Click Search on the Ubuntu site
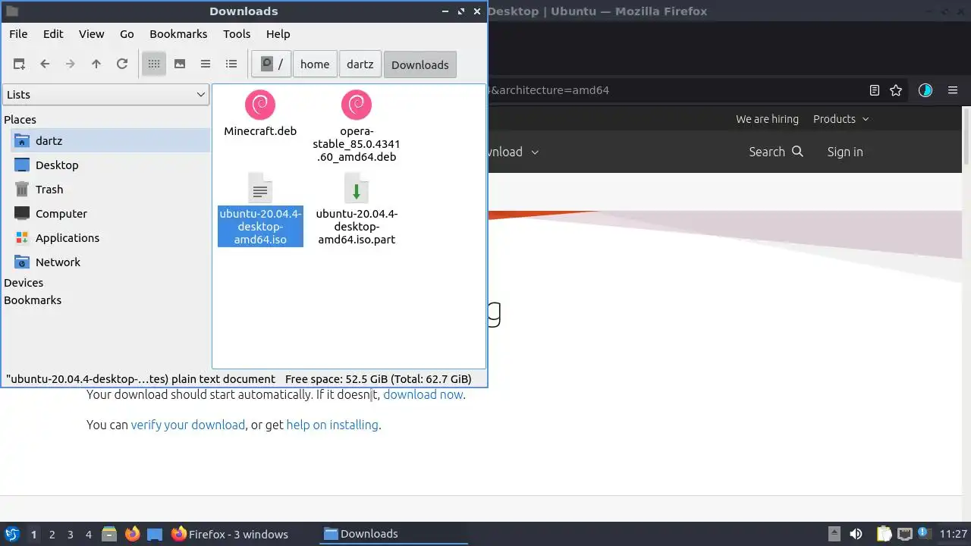The height and width of the screenshot is (546, 971). coord(775,152)
